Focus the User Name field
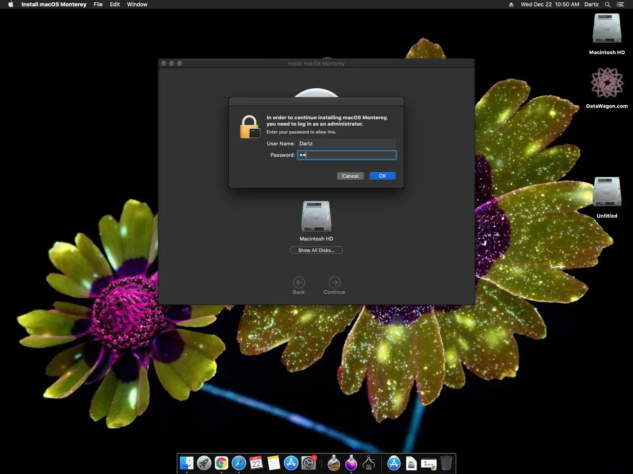 coord(347,143)
